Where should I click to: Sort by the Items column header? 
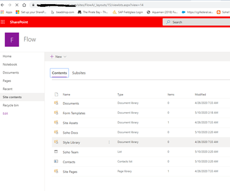click(171, 95)
